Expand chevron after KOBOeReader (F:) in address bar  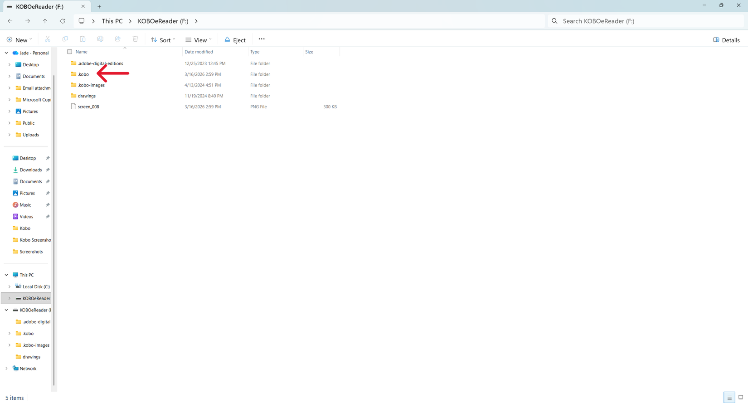(x=196, y=21)
